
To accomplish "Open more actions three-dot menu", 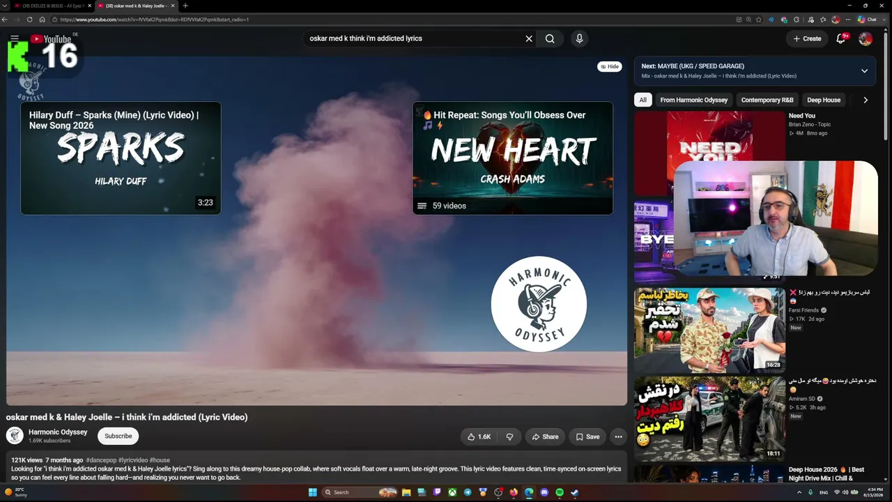I will click(618, 437).
